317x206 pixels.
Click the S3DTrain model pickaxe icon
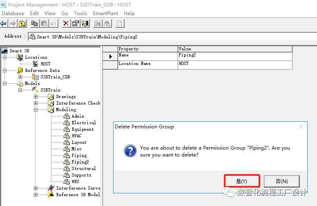pyautogui.click(x=36, y=90)
